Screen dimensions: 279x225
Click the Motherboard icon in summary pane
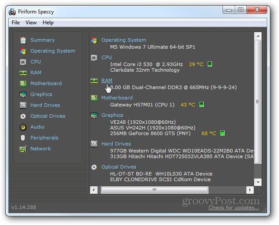[94, 98]
